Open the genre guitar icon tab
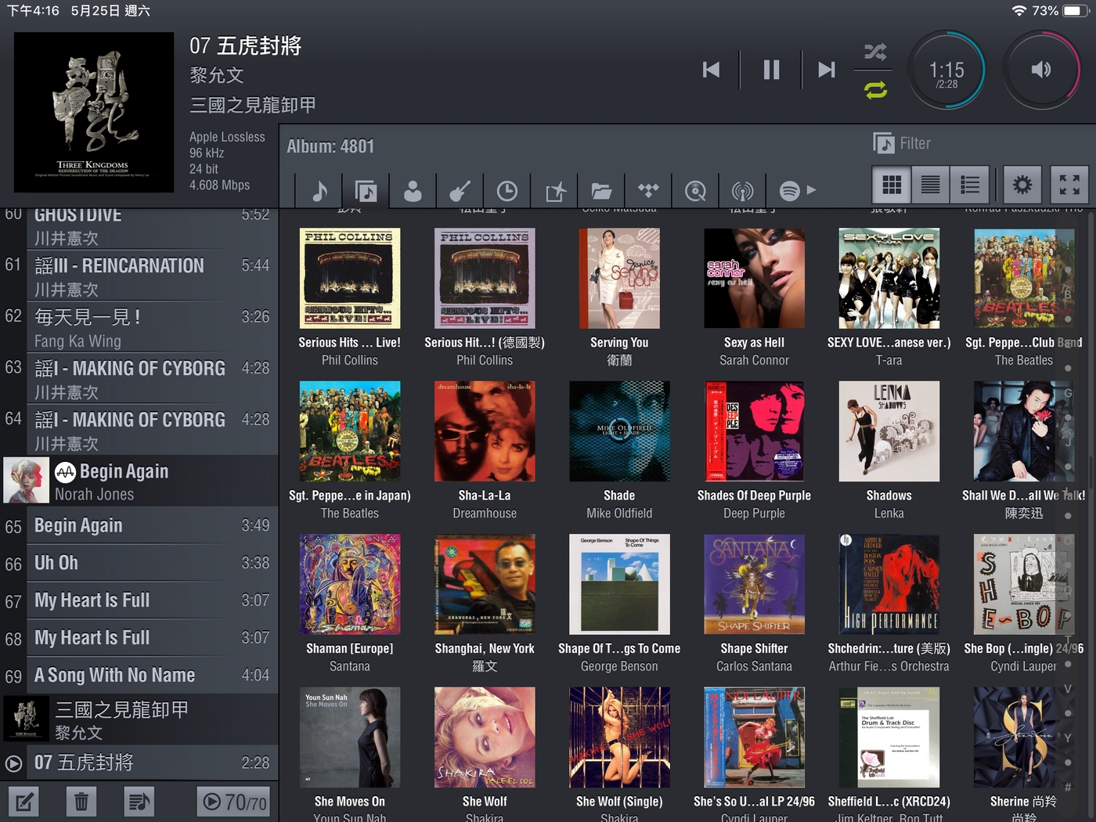 (460, 190)
